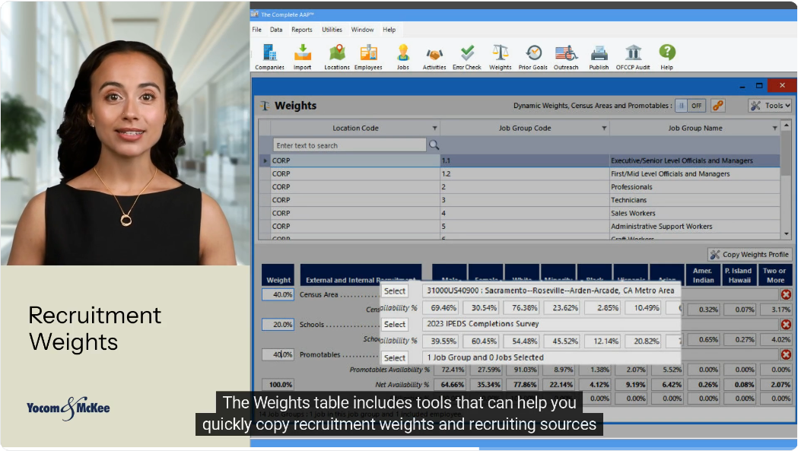The height and width of the screenshot is (451, 798).
Task: Run Error Check from the toolbar
Action: pyautogui.click(x=466, y=56)
